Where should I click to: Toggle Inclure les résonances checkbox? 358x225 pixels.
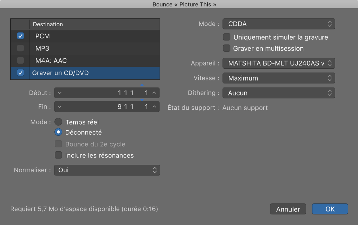(x=59, y=155)
